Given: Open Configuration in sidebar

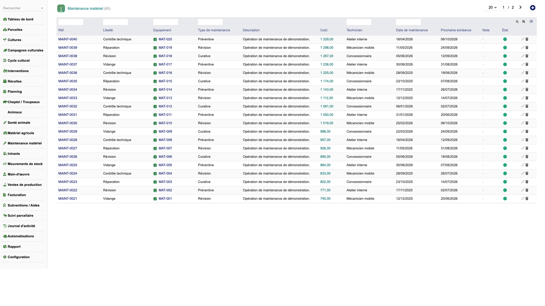Looking at the screenshot, I should [18, 257].
